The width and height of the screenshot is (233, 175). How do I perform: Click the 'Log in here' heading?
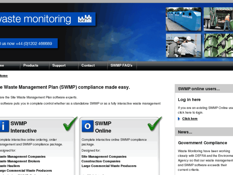189,100
